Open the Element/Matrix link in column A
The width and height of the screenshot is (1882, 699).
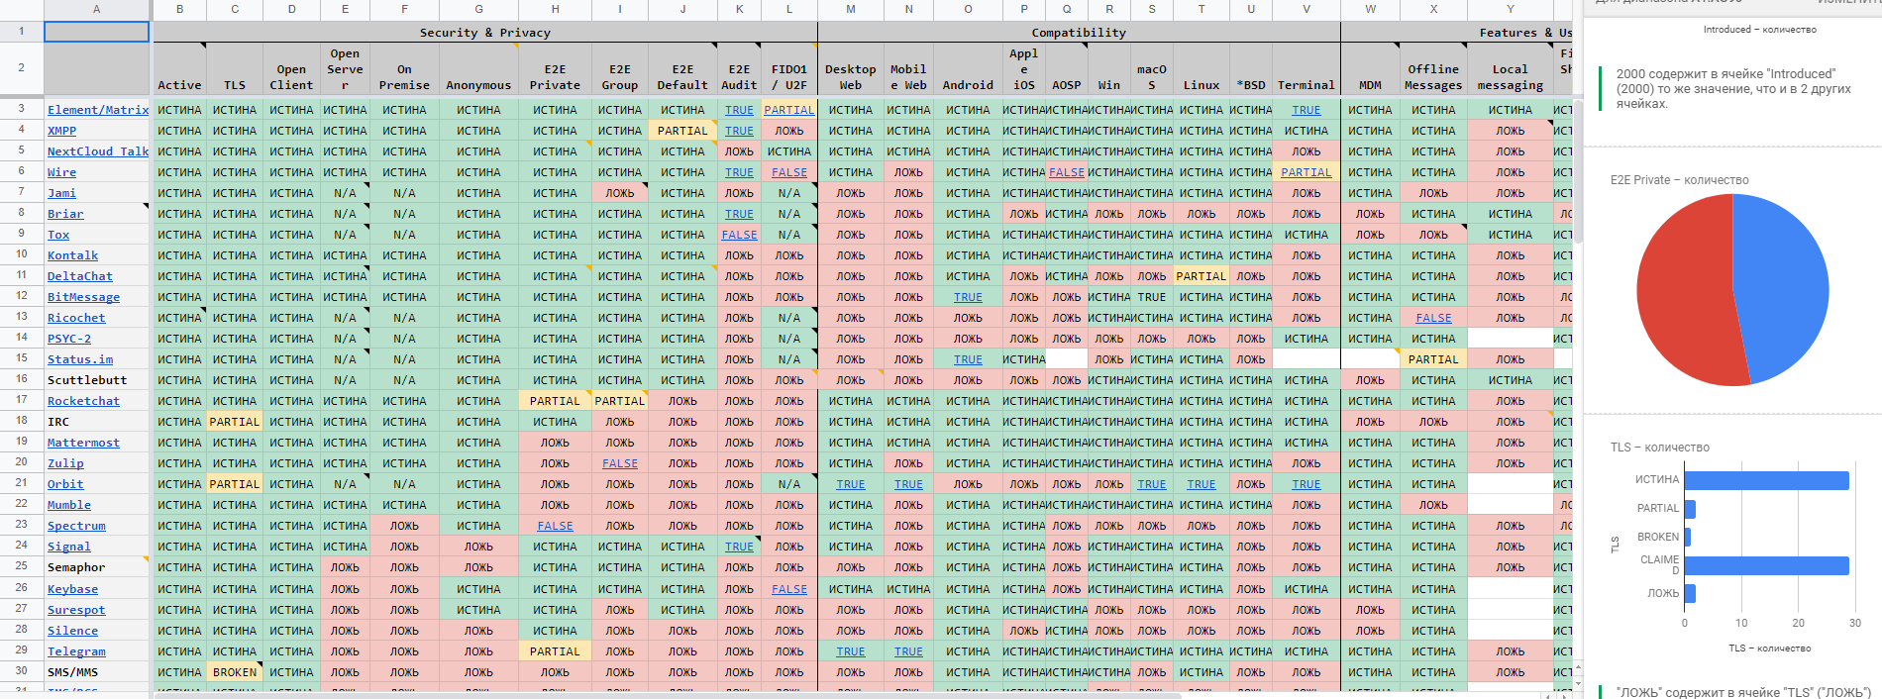point(98,110)
